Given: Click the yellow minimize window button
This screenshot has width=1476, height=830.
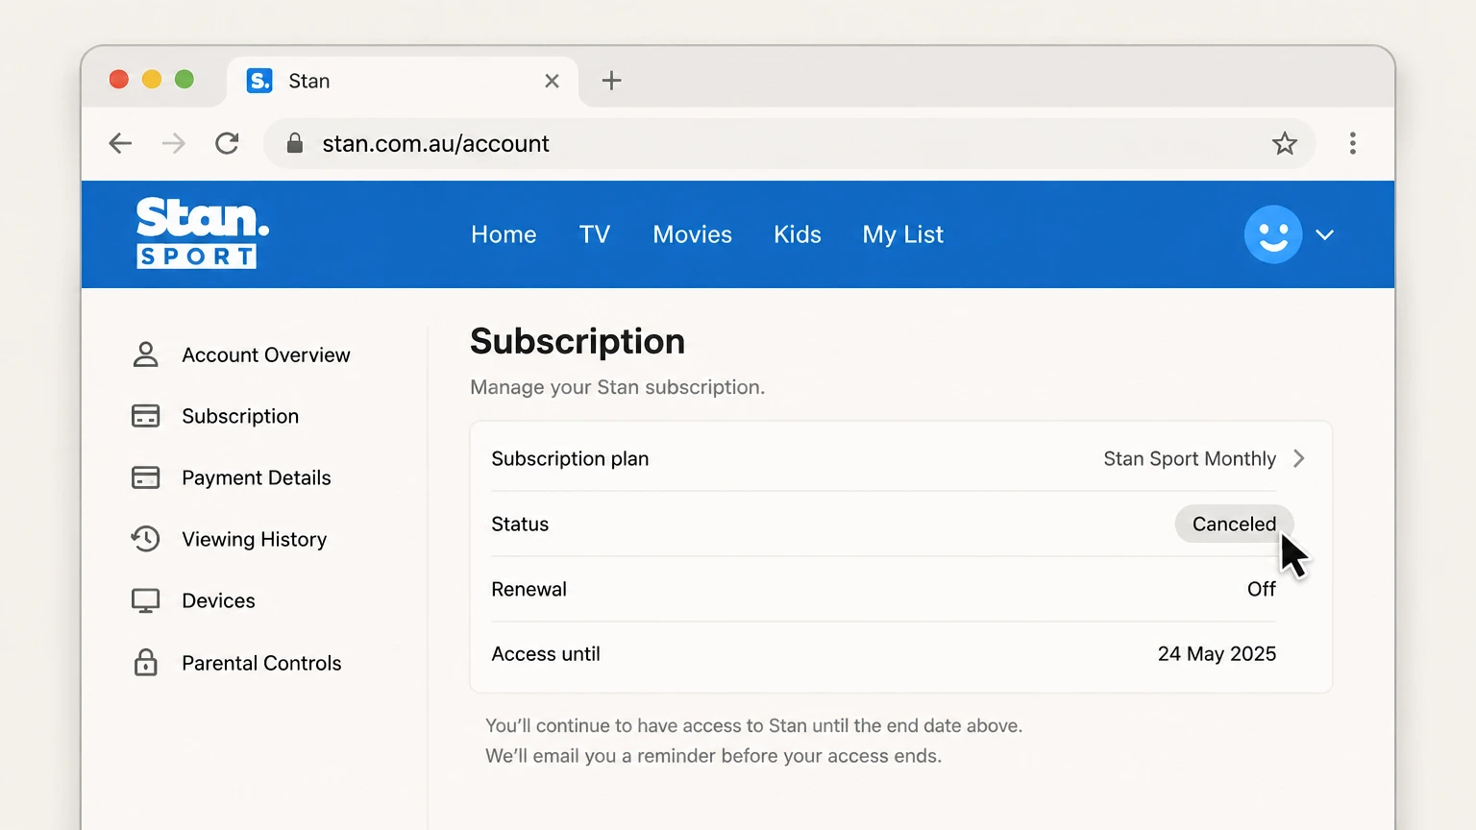Looking at the screenshot, I should coord(152,79).
